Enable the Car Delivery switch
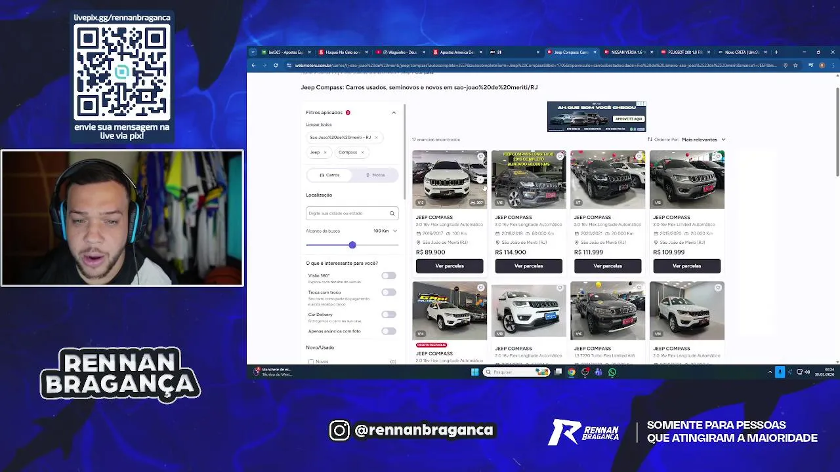This screenshot has height=472, width=840. click(388, 315)
